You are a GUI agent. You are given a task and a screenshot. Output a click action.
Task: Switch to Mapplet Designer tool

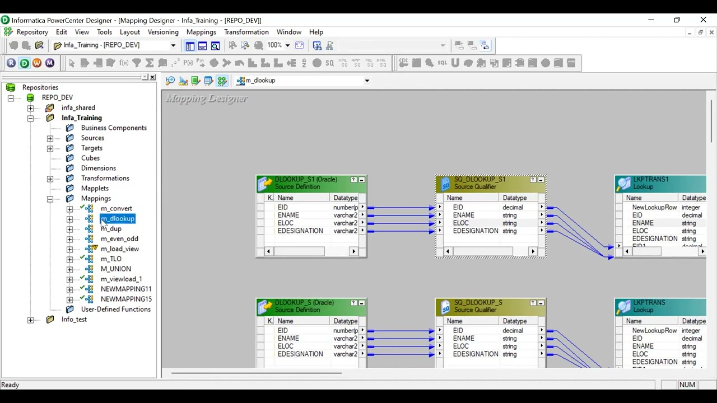coord(209,81)
